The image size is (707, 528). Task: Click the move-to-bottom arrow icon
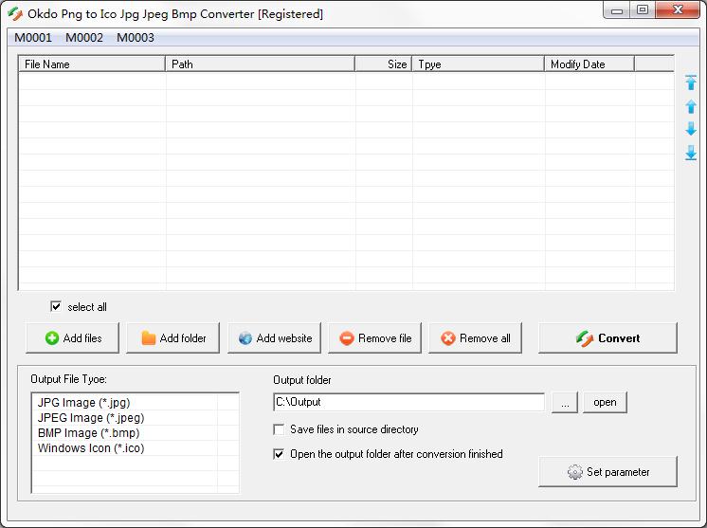click(x=691, y=152)
